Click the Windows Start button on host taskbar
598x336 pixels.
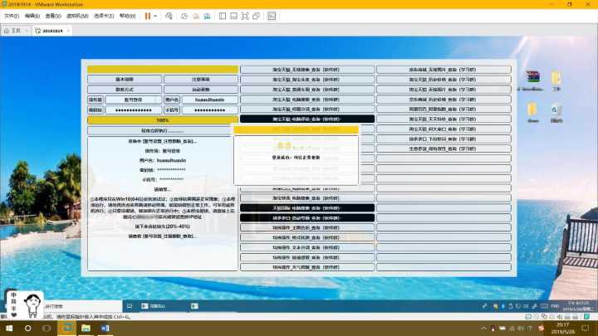coord(8,329)
